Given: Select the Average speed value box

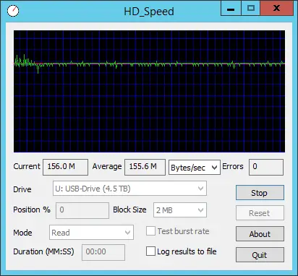Looking at the screenshot, I should [x=145, y=167].
